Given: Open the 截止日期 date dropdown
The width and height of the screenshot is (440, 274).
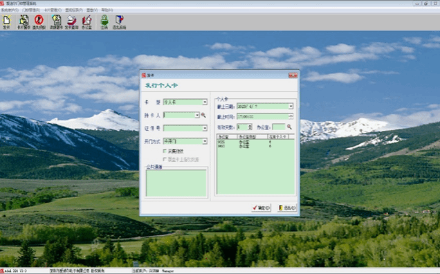Looking at the screenshot, I should [291, 107].
